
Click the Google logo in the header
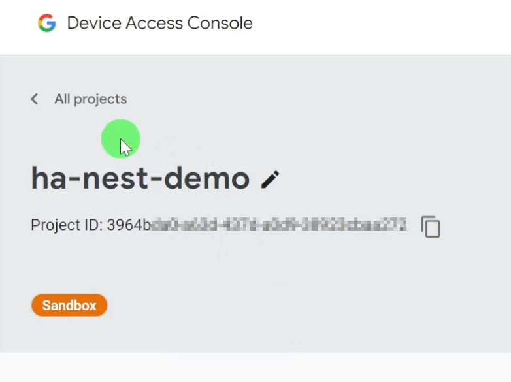coord(47,23)
